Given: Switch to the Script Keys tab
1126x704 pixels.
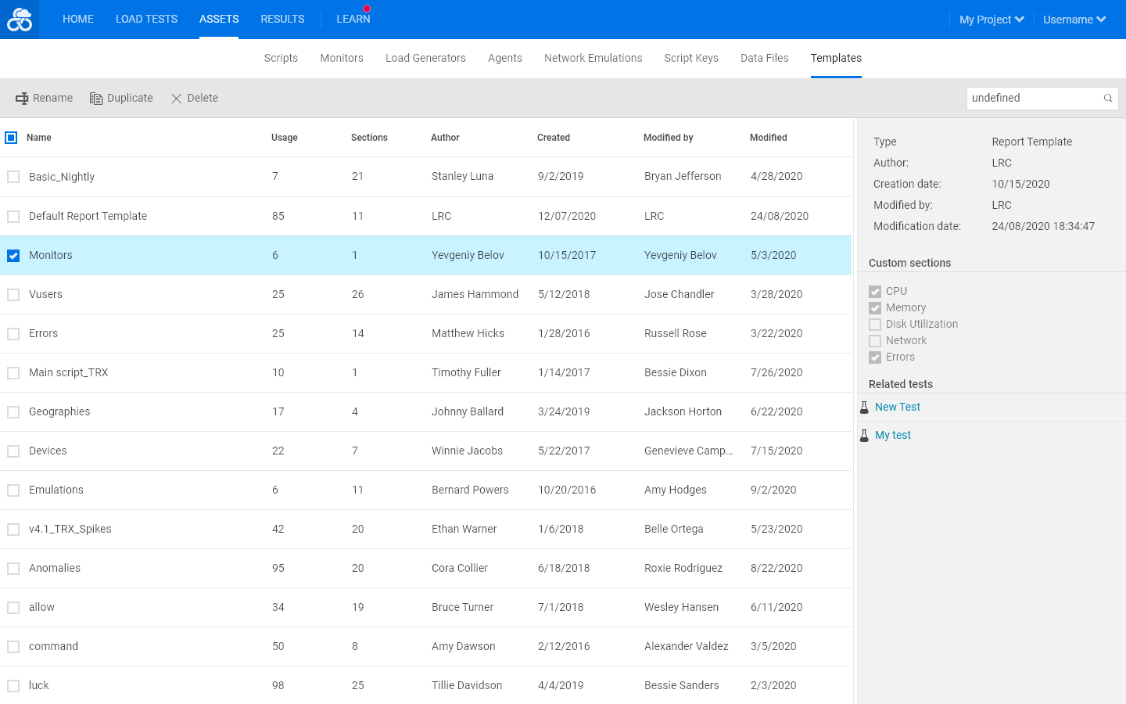Looking at the screenshot, I should tap(691, 58).
